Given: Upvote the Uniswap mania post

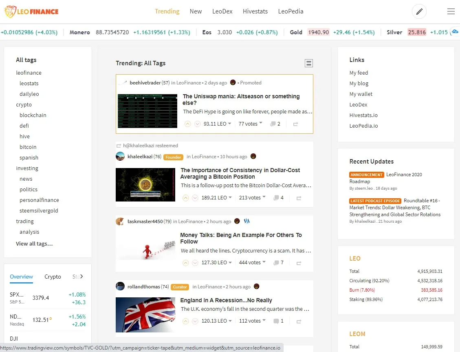Looking at the screenshot, I should tap(188, 124).
